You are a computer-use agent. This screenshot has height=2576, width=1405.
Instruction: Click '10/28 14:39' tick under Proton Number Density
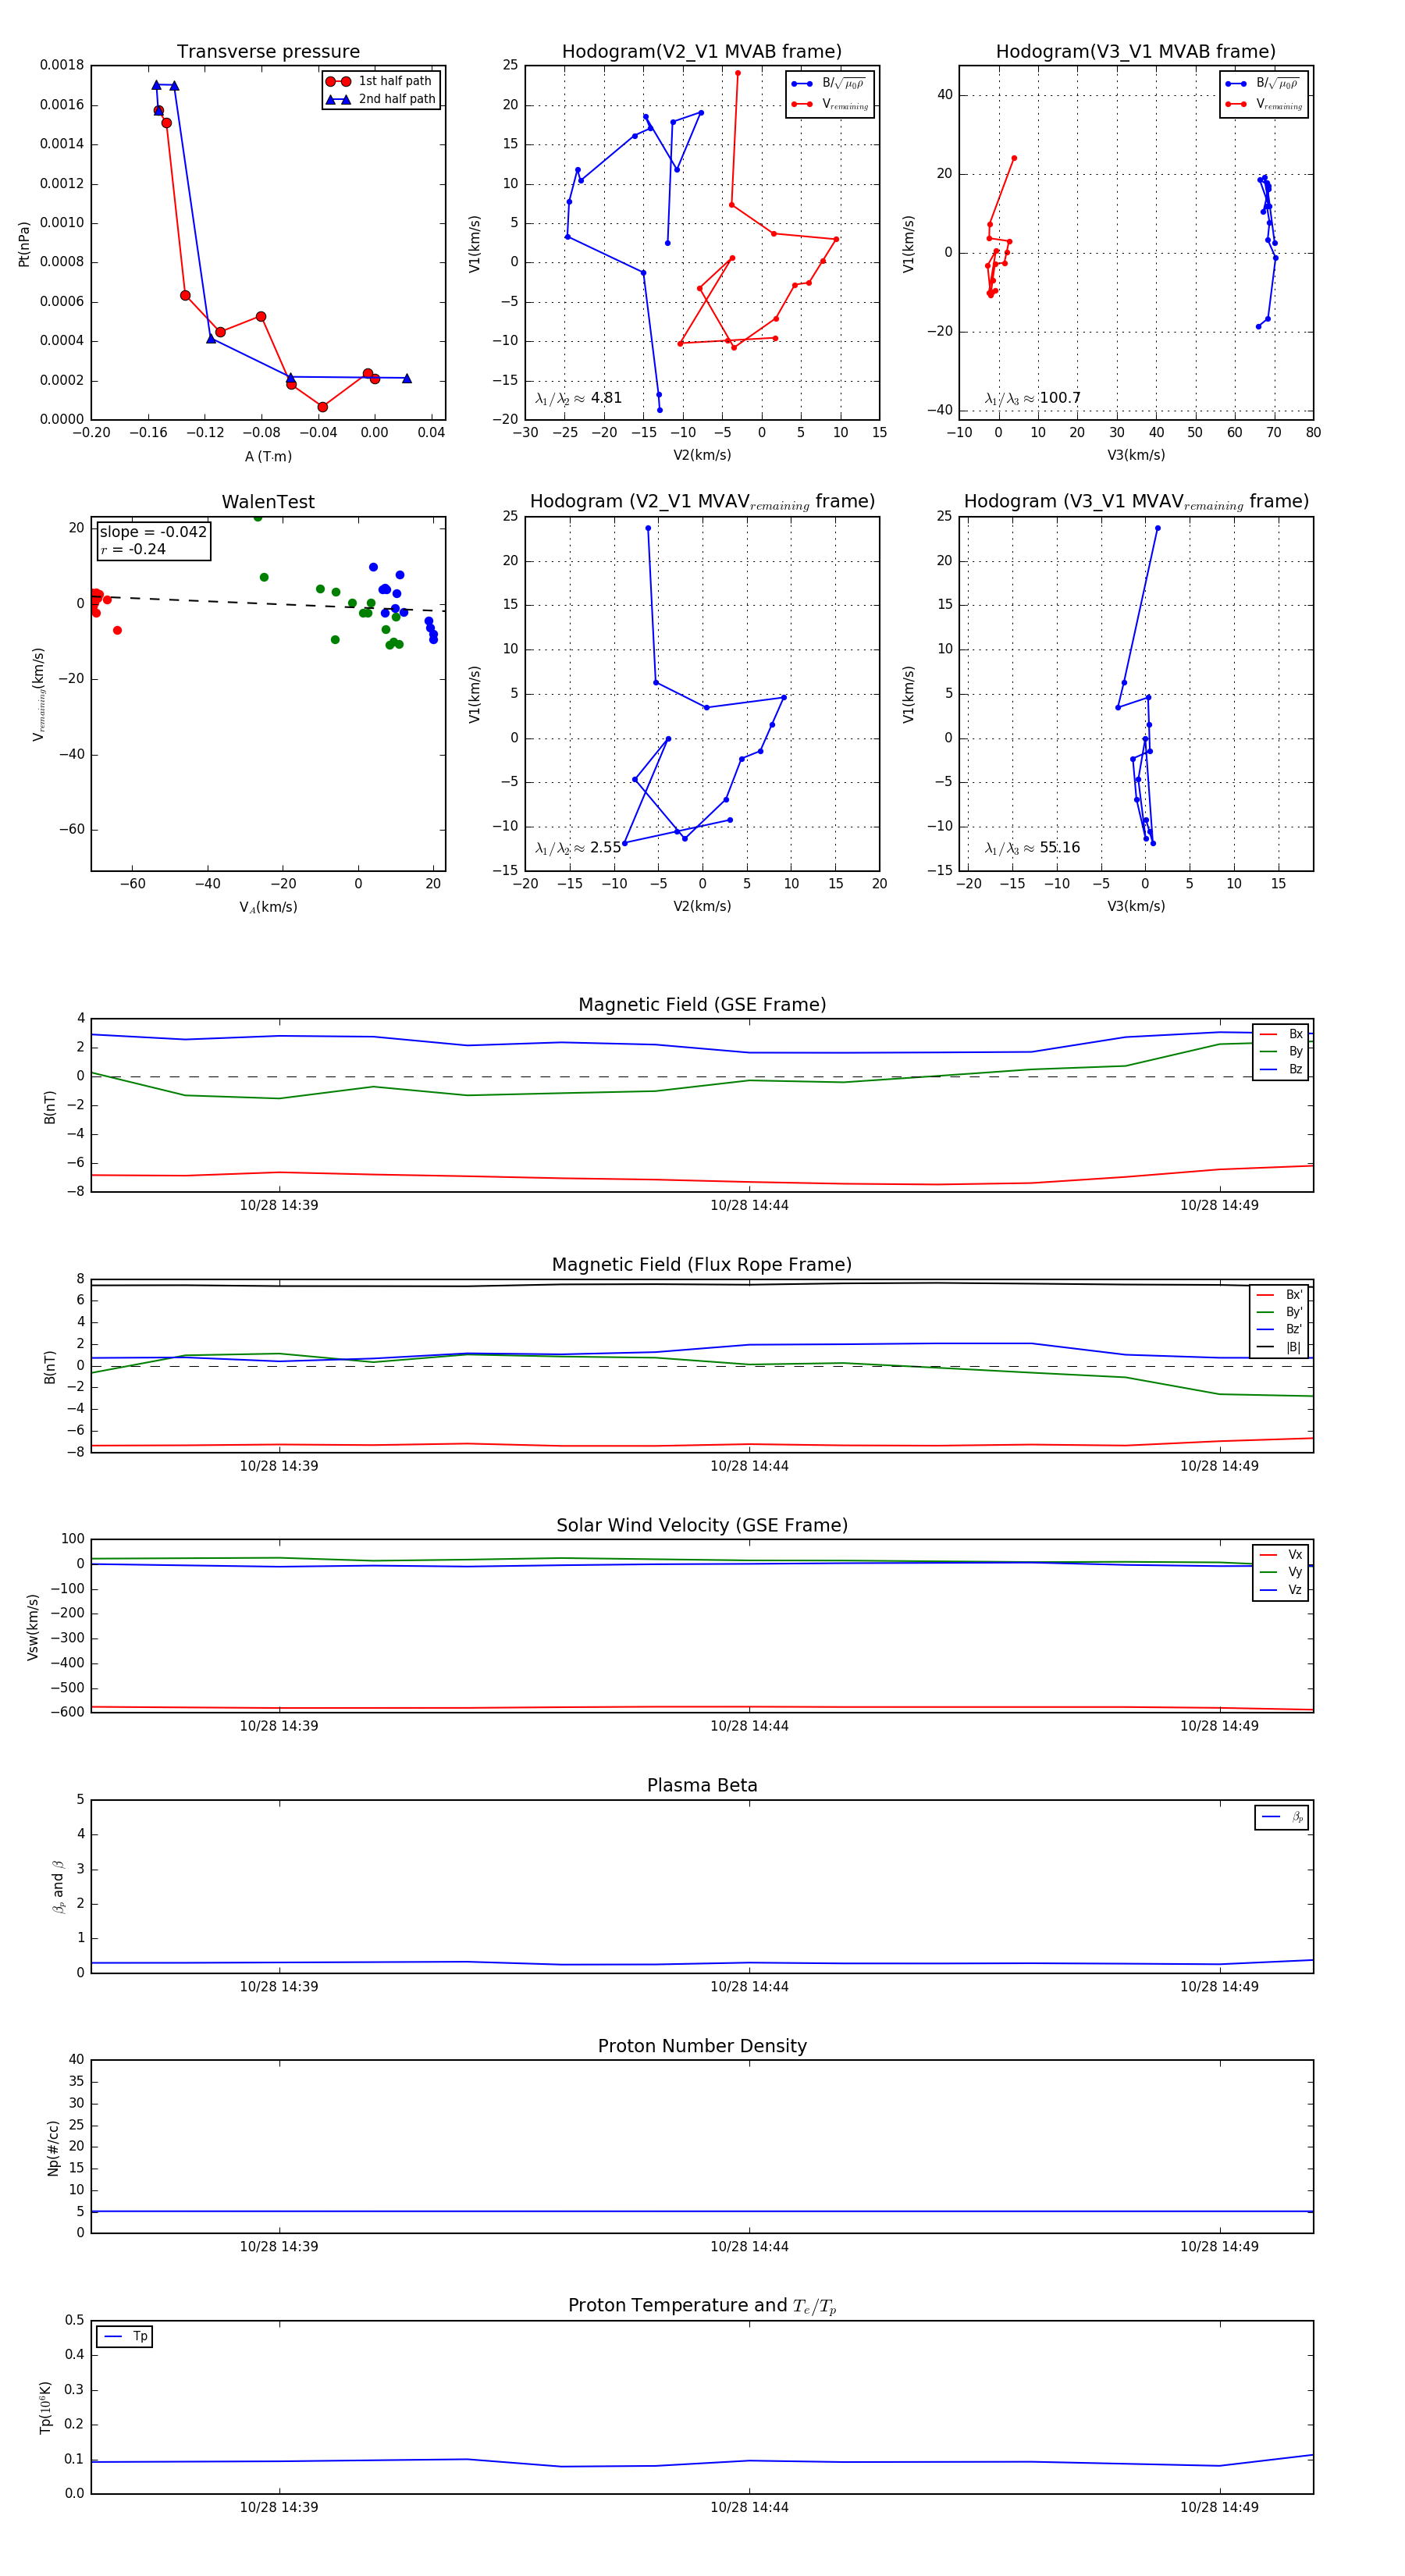pos(279,2246)
